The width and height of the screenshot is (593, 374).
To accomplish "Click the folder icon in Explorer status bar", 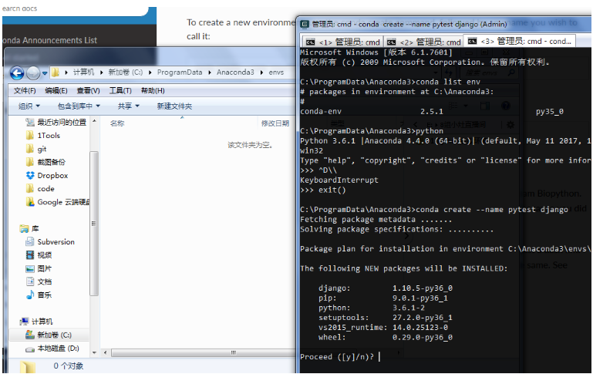I will tap(28, 366).
